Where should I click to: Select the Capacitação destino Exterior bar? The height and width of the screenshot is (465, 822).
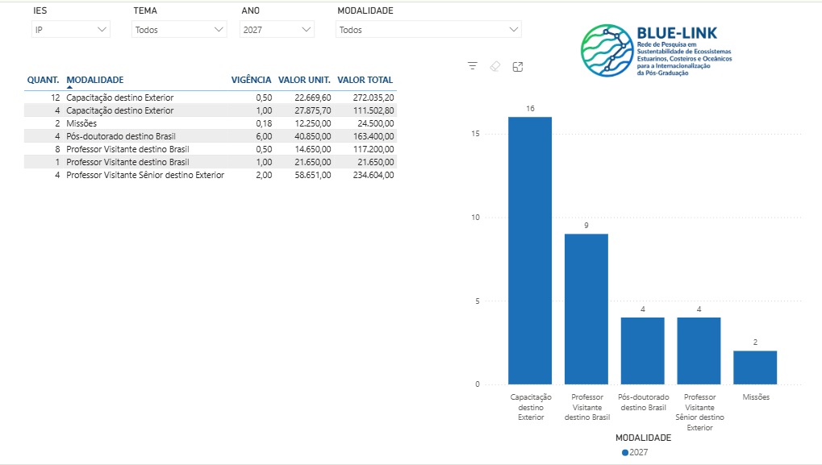pyautogui.click(x=530, y=251)
